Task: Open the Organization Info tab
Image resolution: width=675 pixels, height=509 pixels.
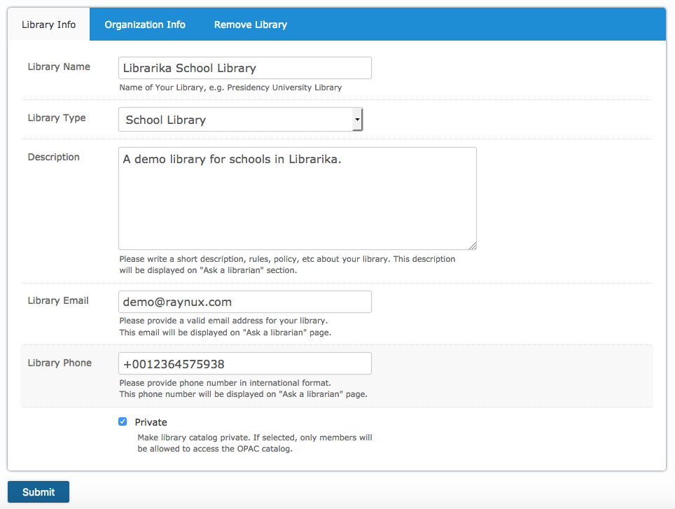Action: [x=145, y=25]
